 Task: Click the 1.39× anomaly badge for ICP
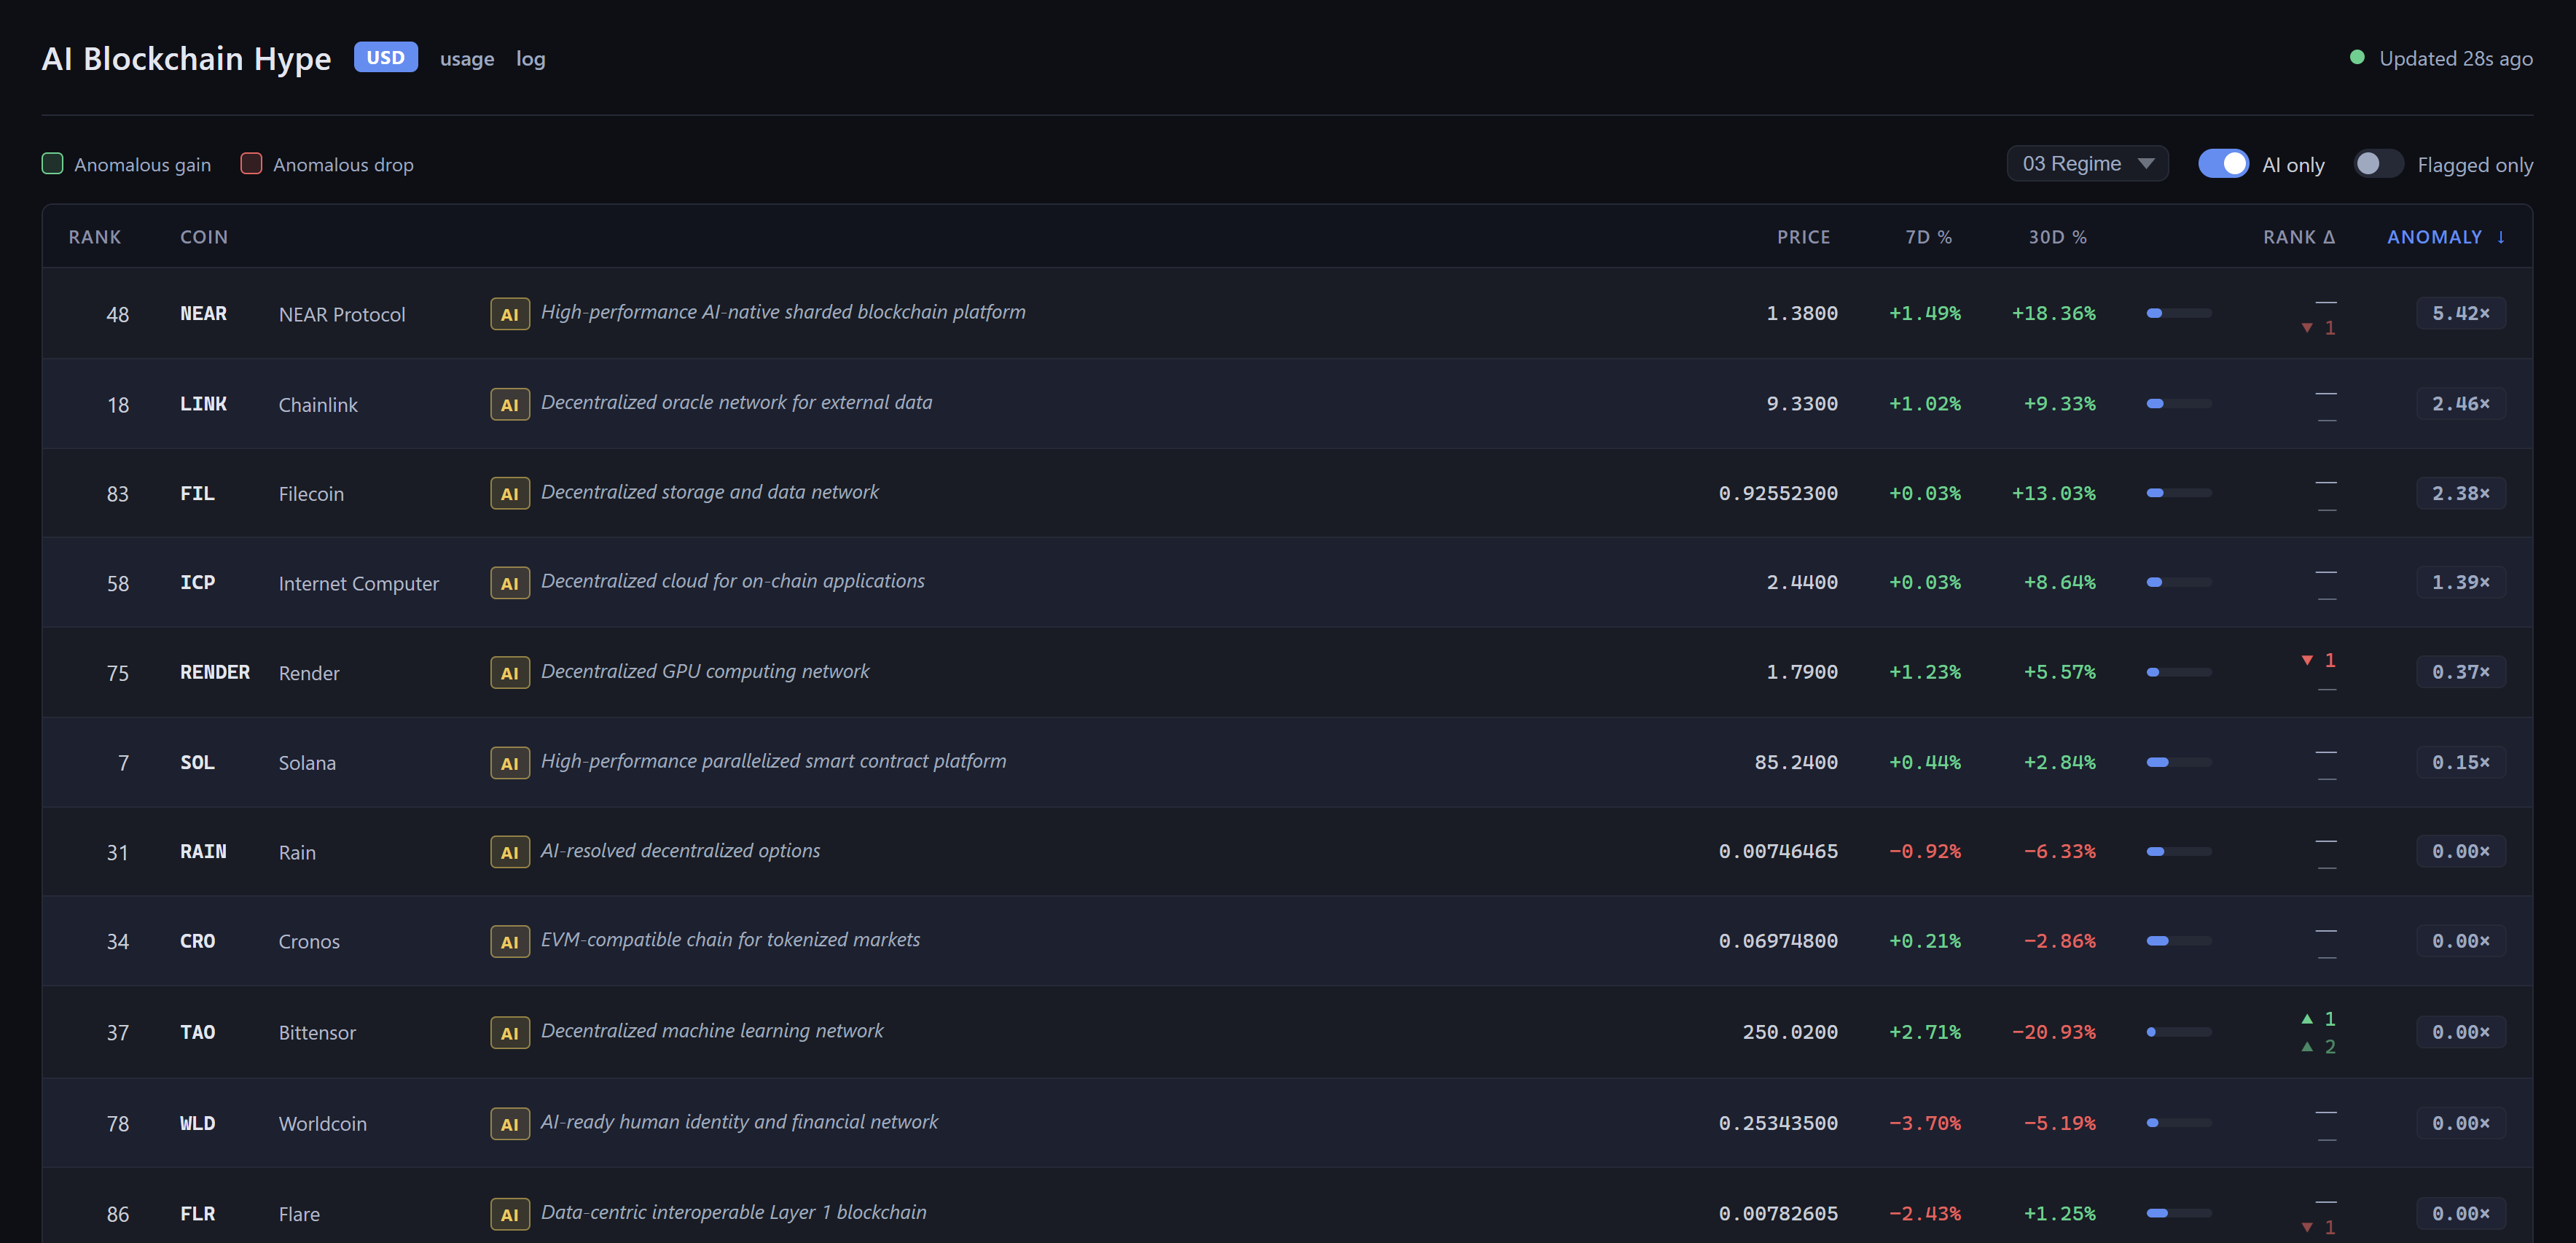2460,582
